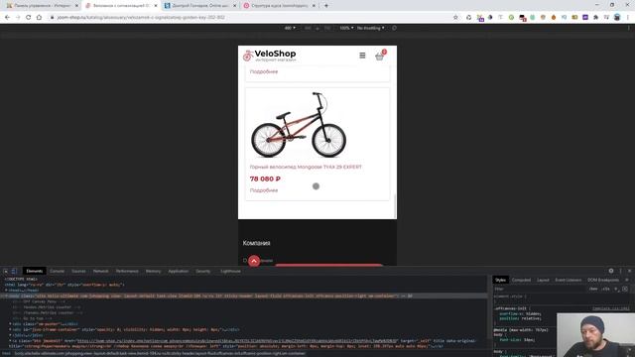This screenshot has height=357, width=635.
Task: Switch to the Network tab
Action: [101, 271]
